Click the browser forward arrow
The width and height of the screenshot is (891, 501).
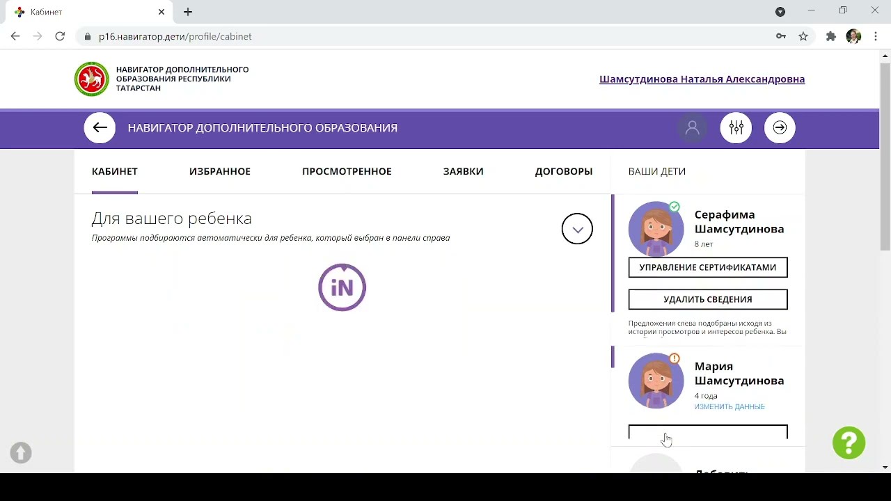(x=38, y=36)
